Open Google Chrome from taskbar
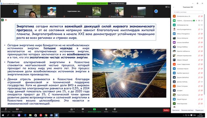Image resolution: width=207 pixels, height=118 pixels. (x=46, y=115)
